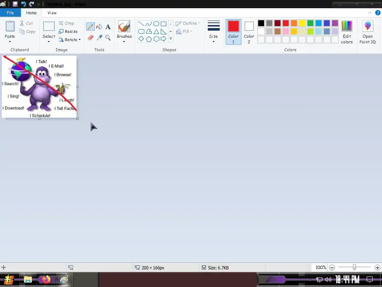382x287 pixels.
Task: Pick the green color swatch
Action: point(310,23)
